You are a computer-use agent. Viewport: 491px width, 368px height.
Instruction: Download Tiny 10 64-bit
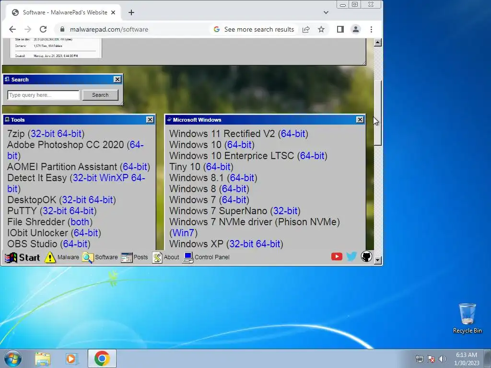click(x=218, y=166)
